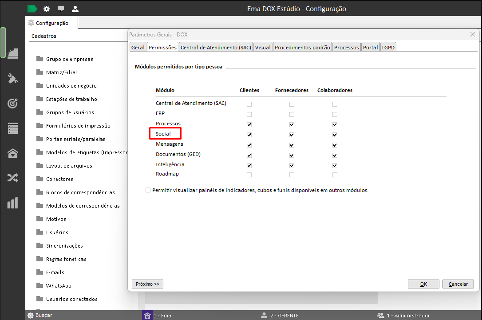This screenshot has width=482, height=320.
Task: Click group icon beside 1 - Administrador
Action: [x=380, y=316]
